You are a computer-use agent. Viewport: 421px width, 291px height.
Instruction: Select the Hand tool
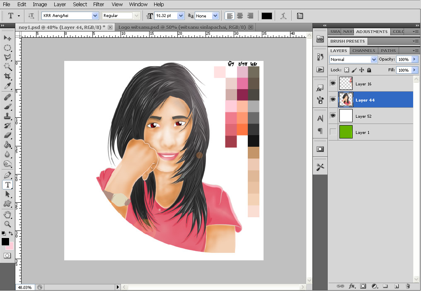[7, 214]
